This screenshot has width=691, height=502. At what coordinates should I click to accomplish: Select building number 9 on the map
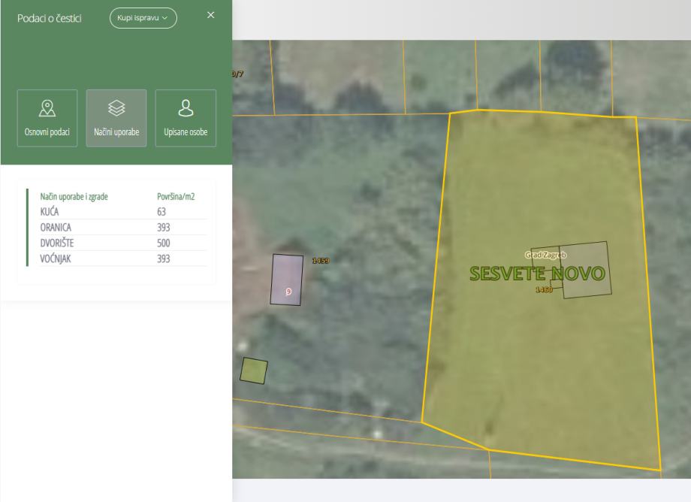pyautogui.click(x=287, y=280)
